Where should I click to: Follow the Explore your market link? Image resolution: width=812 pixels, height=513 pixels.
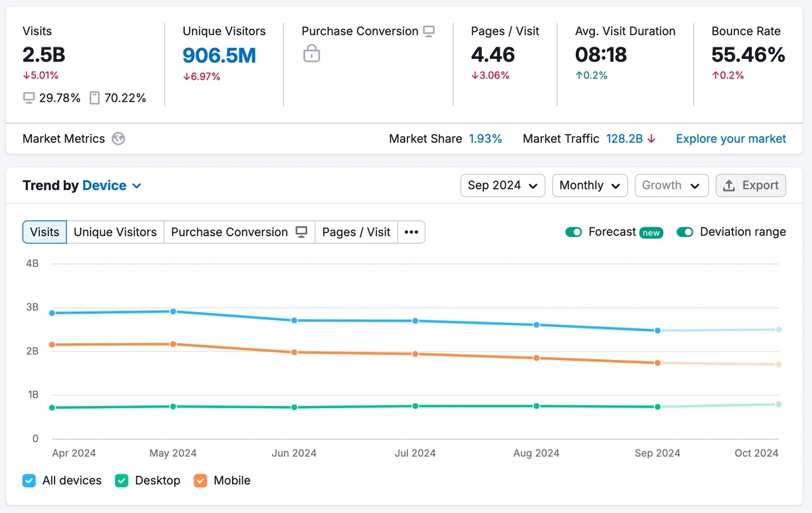[731, 139]
